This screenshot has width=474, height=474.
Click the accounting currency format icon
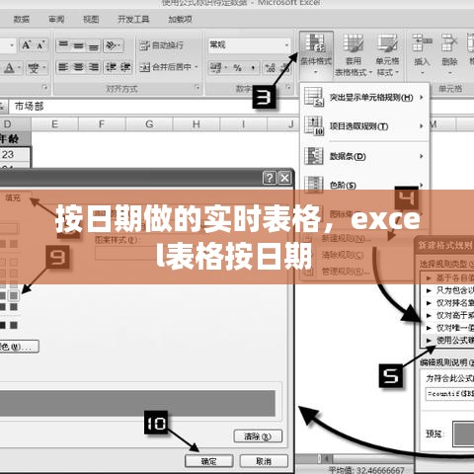coord(216,68)
